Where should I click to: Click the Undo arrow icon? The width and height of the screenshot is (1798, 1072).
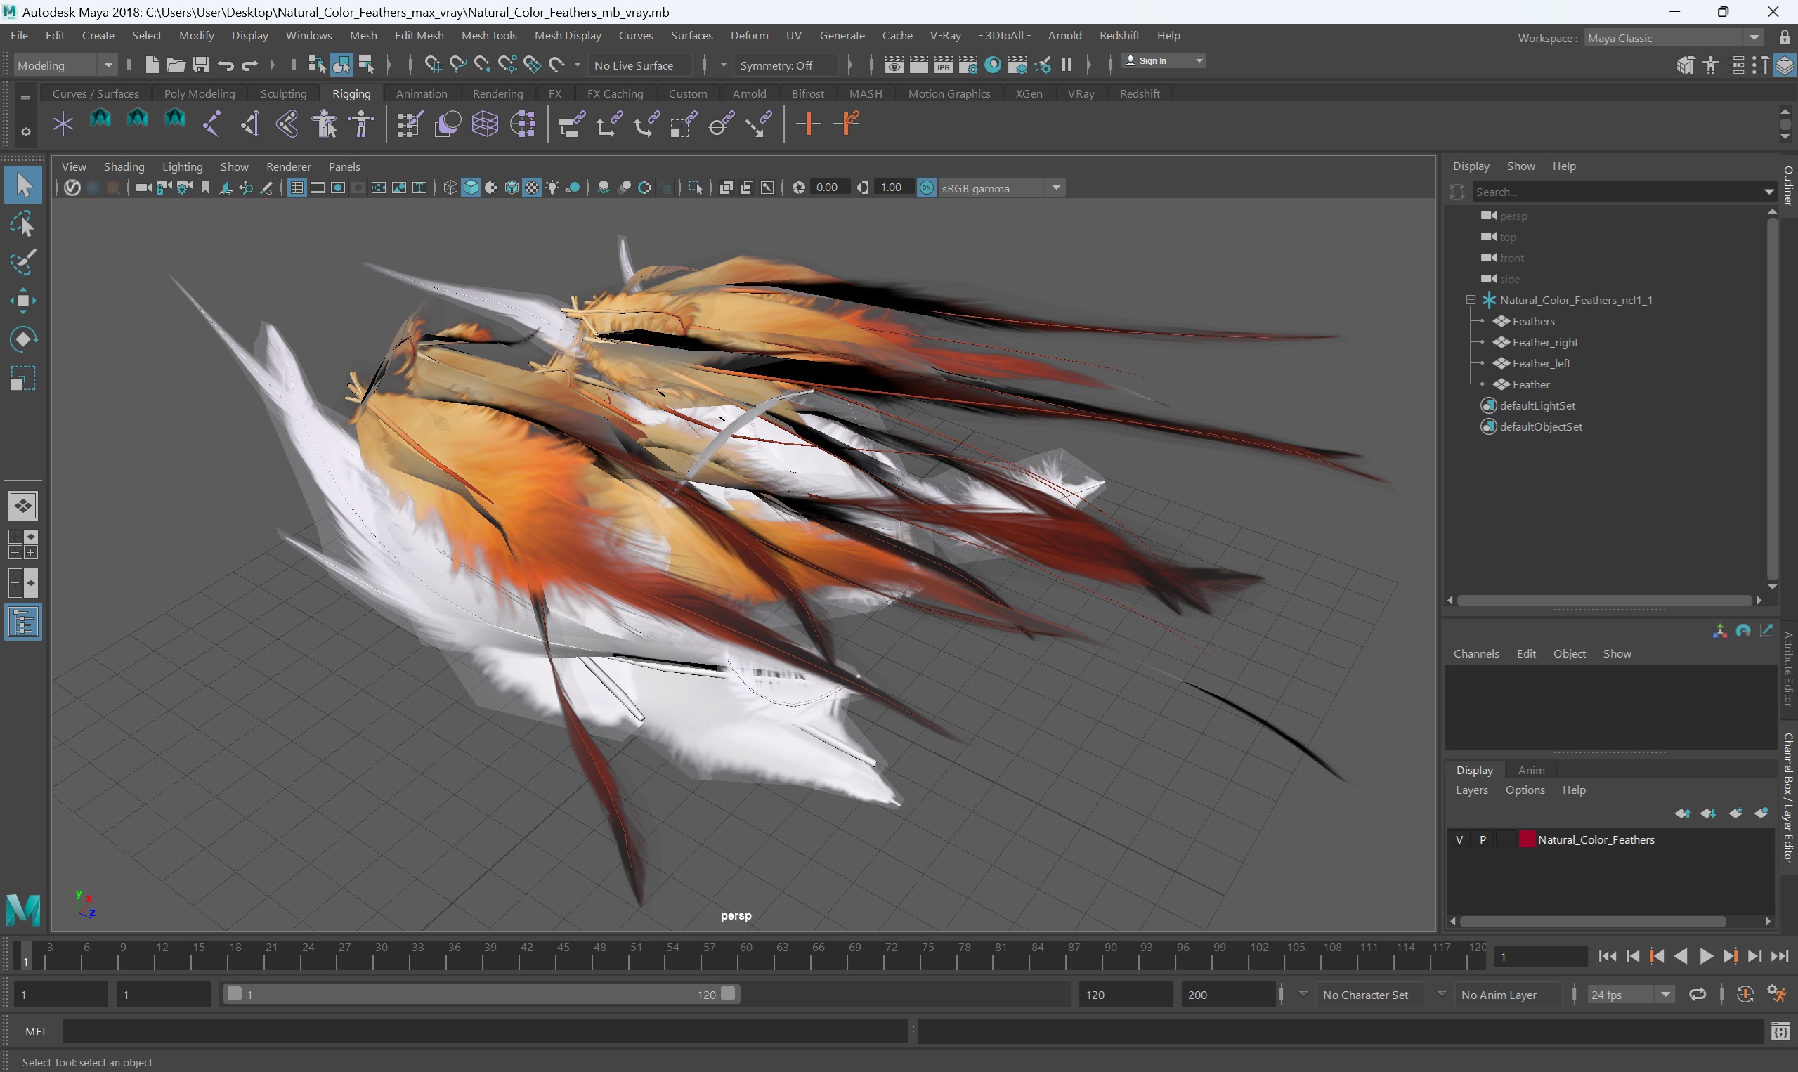point(226,65)
